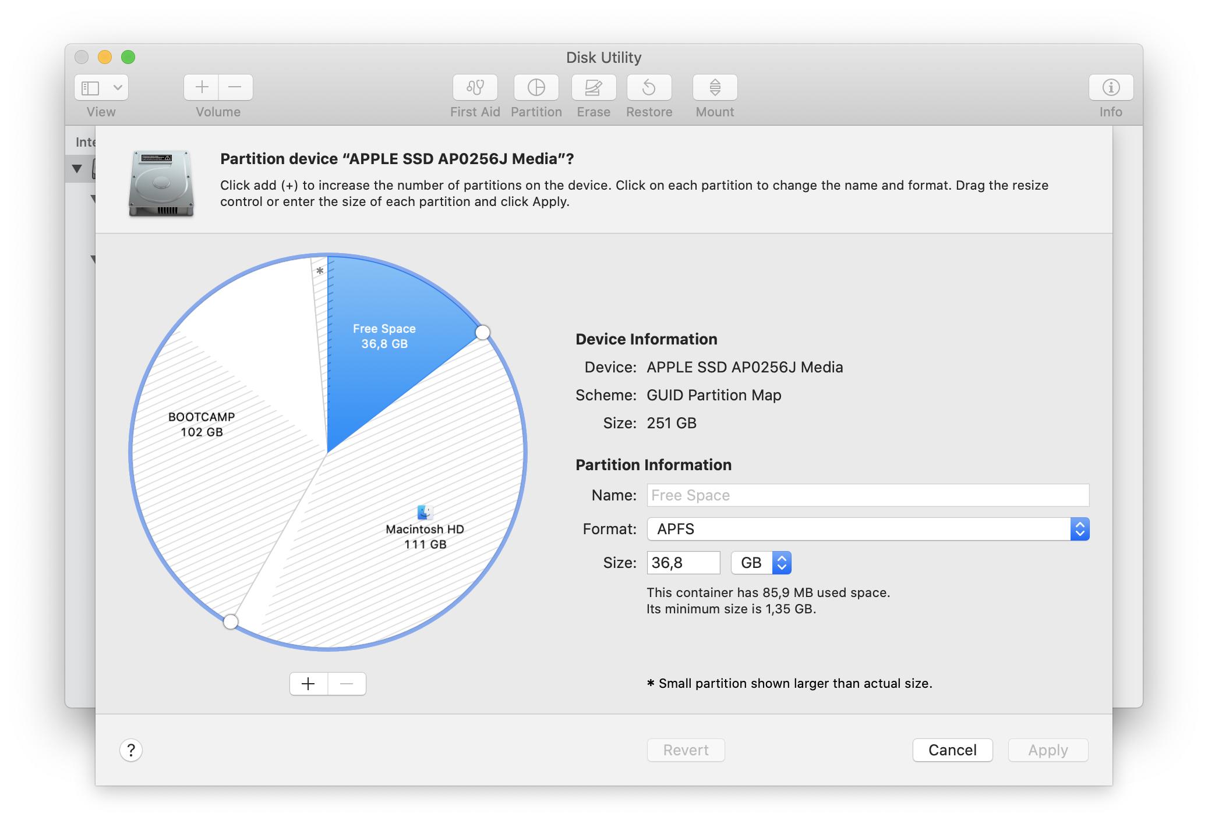Viewport: 1208px width, 817px height.
Task: Click the yellow minimize window button
Action: (105, 57)
